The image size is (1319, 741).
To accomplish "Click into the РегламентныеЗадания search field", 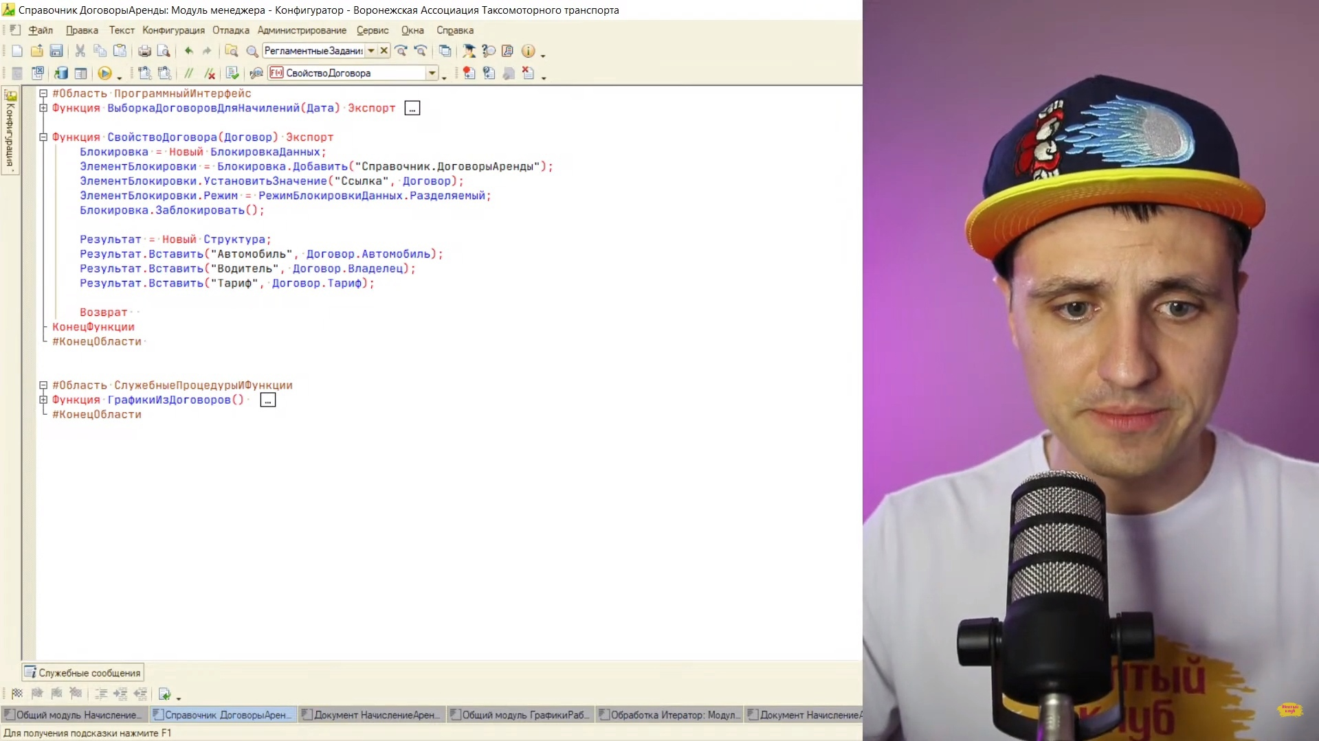I will click(x=313, y=51).
